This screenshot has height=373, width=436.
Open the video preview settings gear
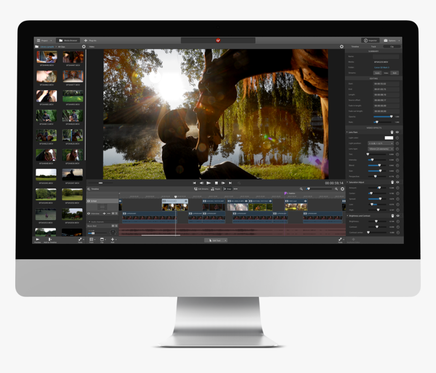pyautogui.click(x=342, y=47)
